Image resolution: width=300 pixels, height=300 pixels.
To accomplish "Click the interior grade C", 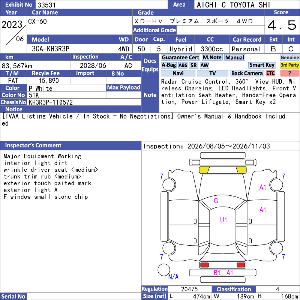I will coord(291,49).
